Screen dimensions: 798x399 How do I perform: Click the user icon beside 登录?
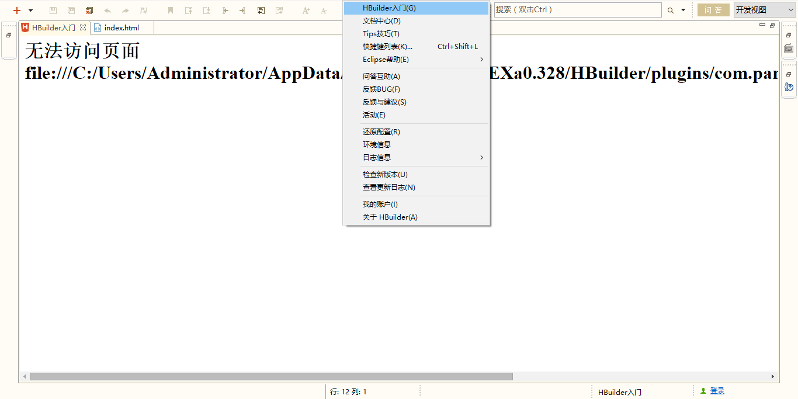click(x=703, y=391)
